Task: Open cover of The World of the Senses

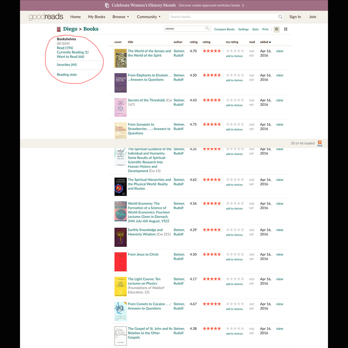Action: click(121, 58)
